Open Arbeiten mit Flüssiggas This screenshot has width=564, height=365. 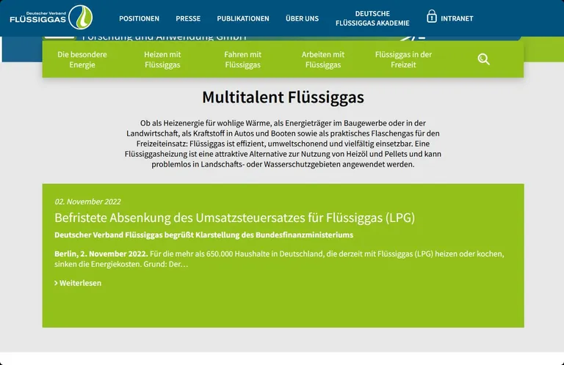pyautogui.click(x=323, y=59)
